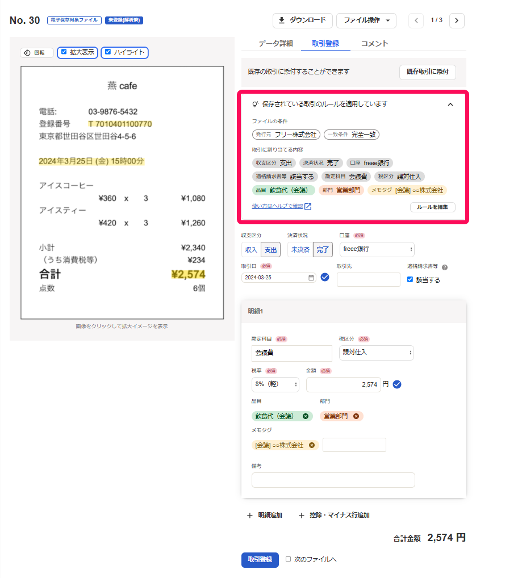Click the 適格請求書等 該当する rule chip
The image size is (522, 578).
pyautogui.click(x=285, y=177)
